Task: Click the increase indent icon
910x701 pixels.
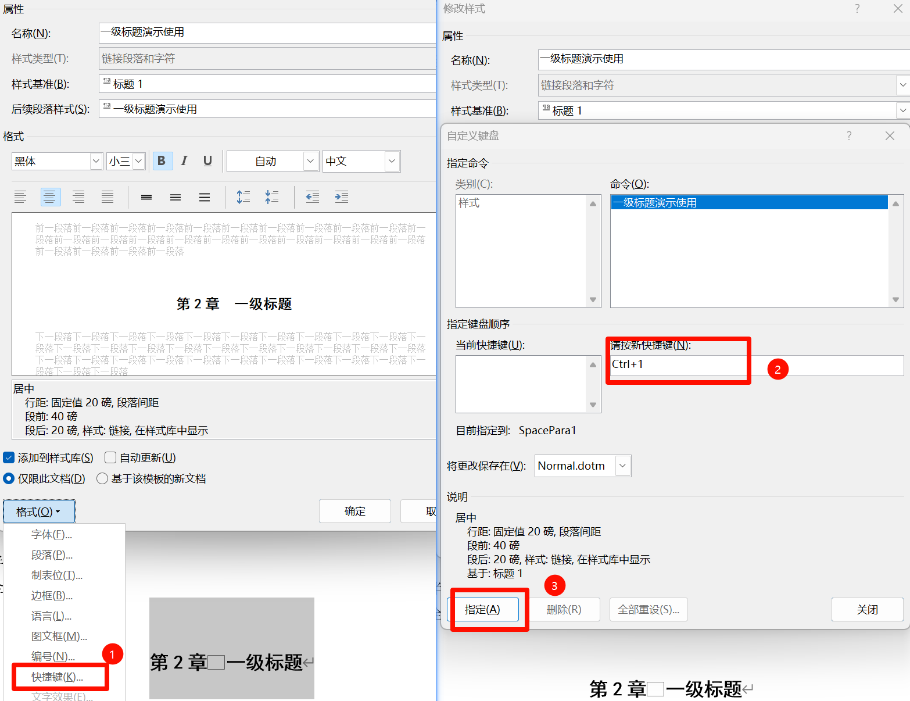Action: 342,197
